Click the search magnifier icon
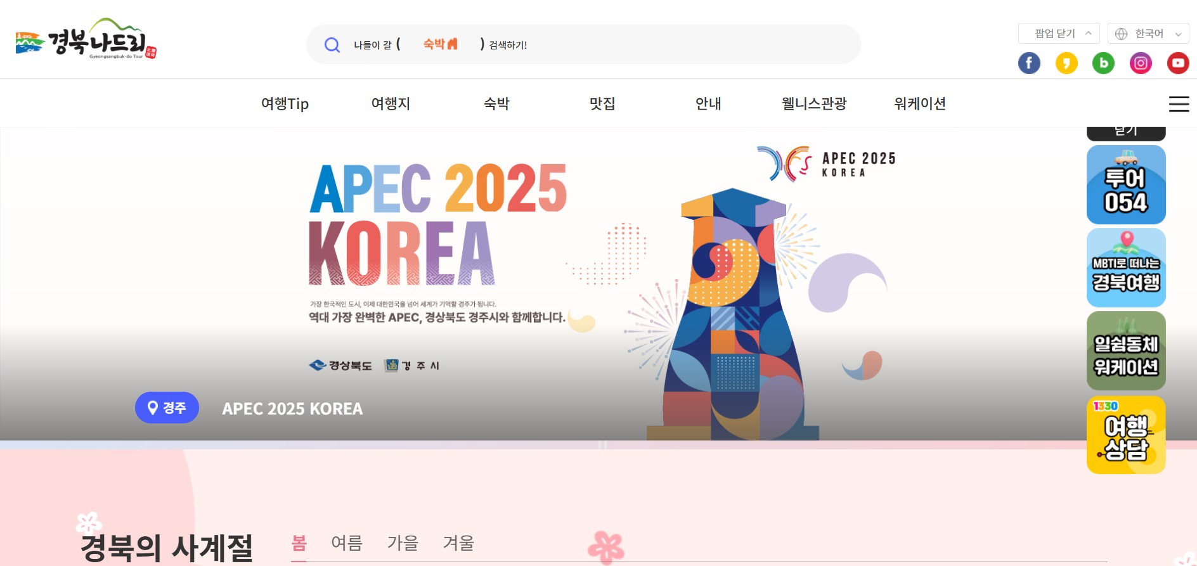The width and height of the screenshot is (1197, 566). point(332,44)
